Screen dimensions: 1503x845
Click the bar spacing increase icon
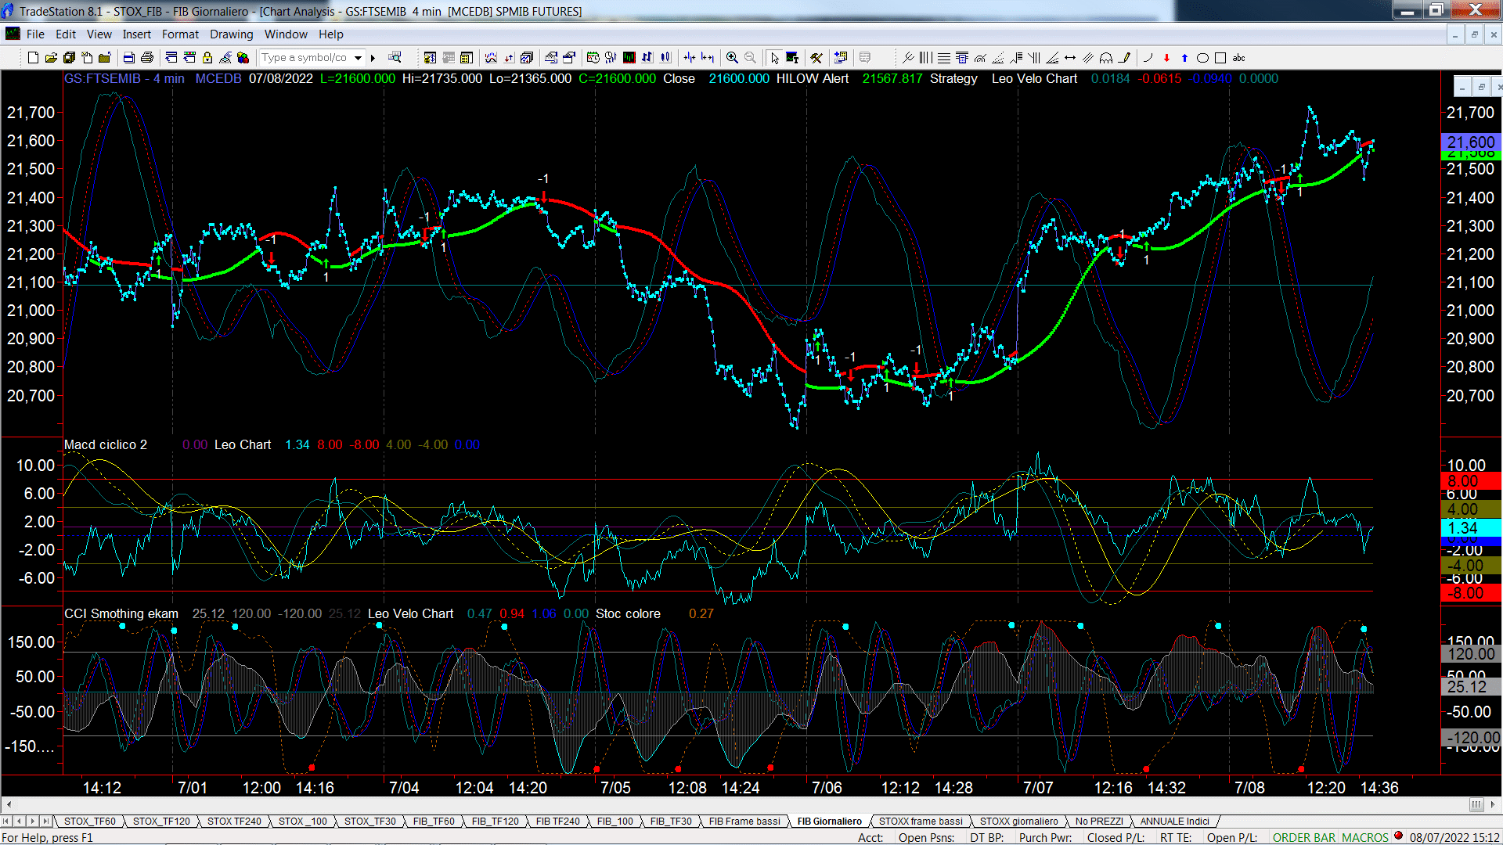point(707,58)
